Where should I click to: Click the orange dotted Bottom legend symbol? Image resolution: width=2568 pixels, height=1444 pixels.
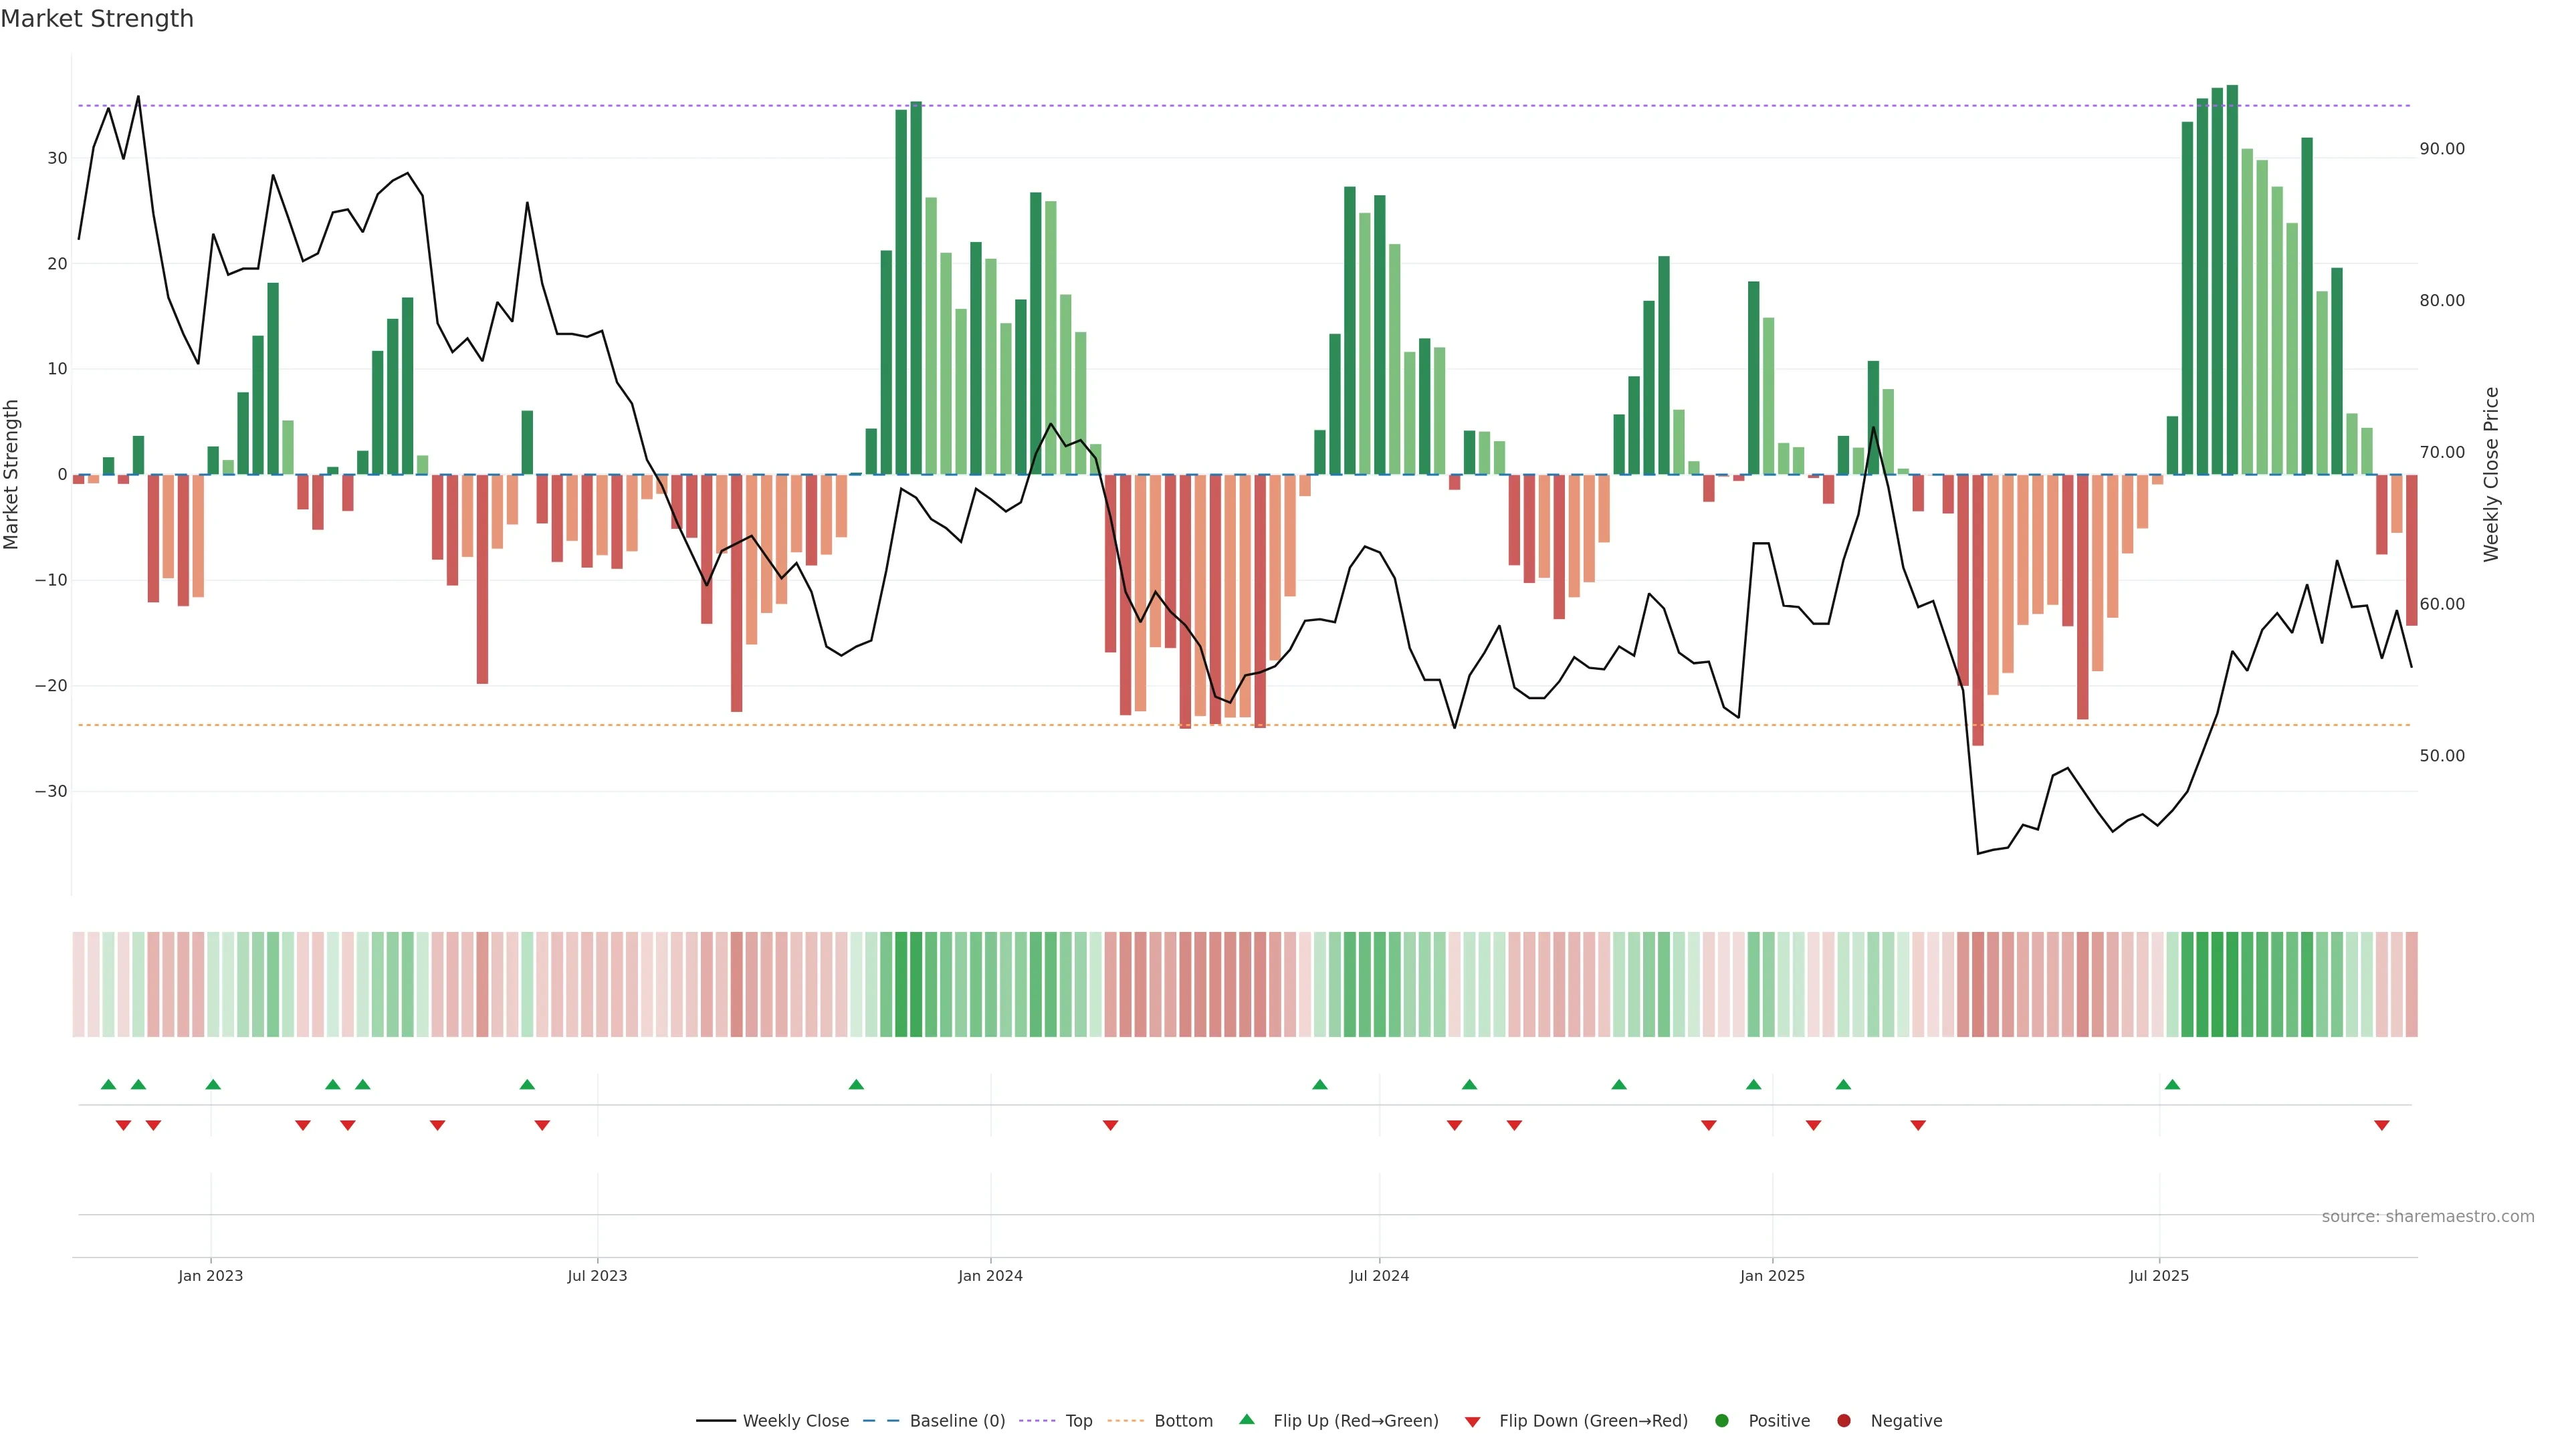pos(1126,1420)
